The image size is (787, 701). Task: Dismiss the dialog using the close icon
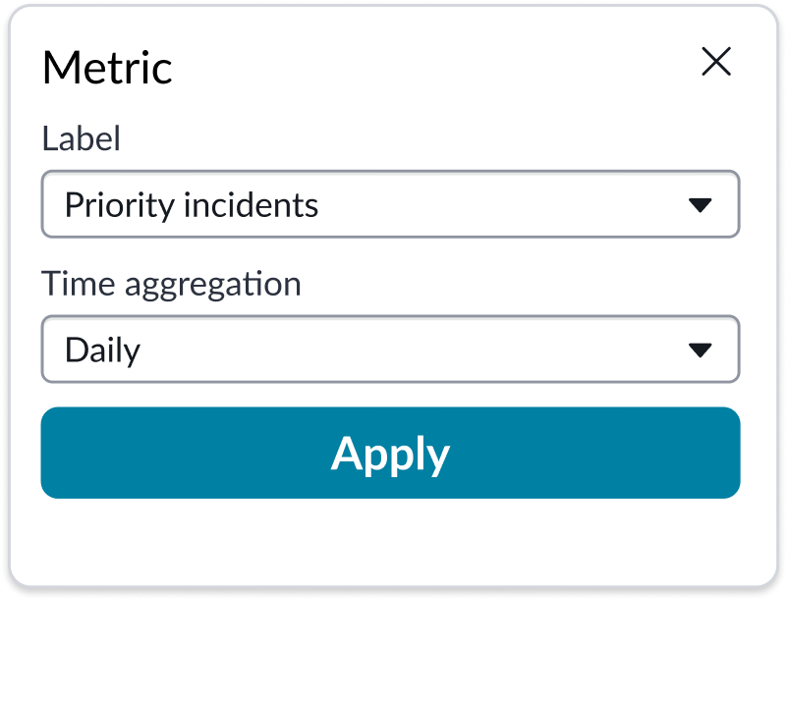(716, 62)
